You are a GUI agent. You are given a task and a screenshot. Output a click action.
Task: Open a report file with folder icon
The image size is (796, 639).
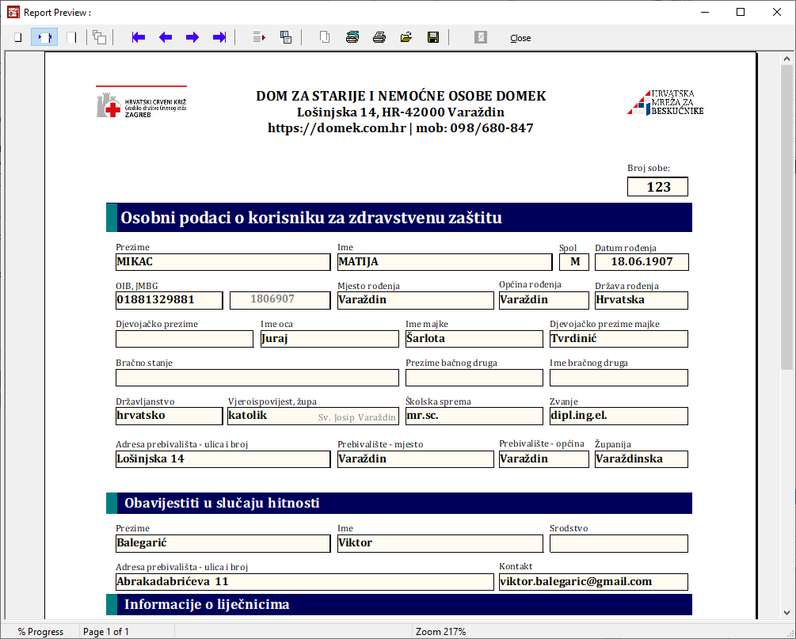pyautogui.click(x=406, y=37)
